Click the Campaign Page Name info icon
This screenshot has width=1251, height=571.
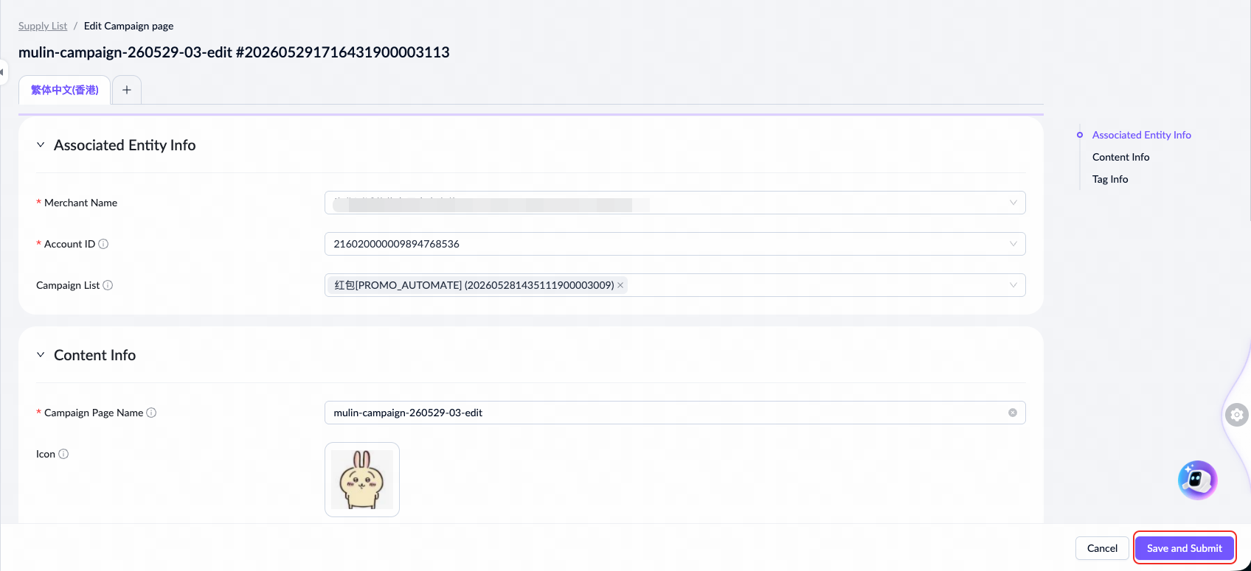[151, 413]
